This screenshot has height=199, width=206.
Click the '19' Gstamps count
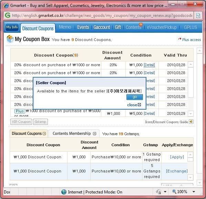[121, 134]
